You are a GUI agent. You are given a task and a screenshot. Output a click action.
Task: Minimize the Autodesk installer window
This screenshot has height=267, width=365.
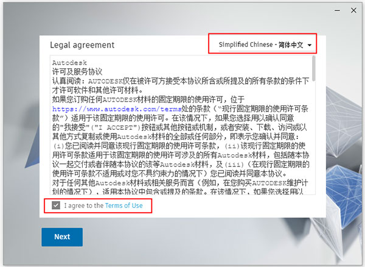tap(337, 10)
